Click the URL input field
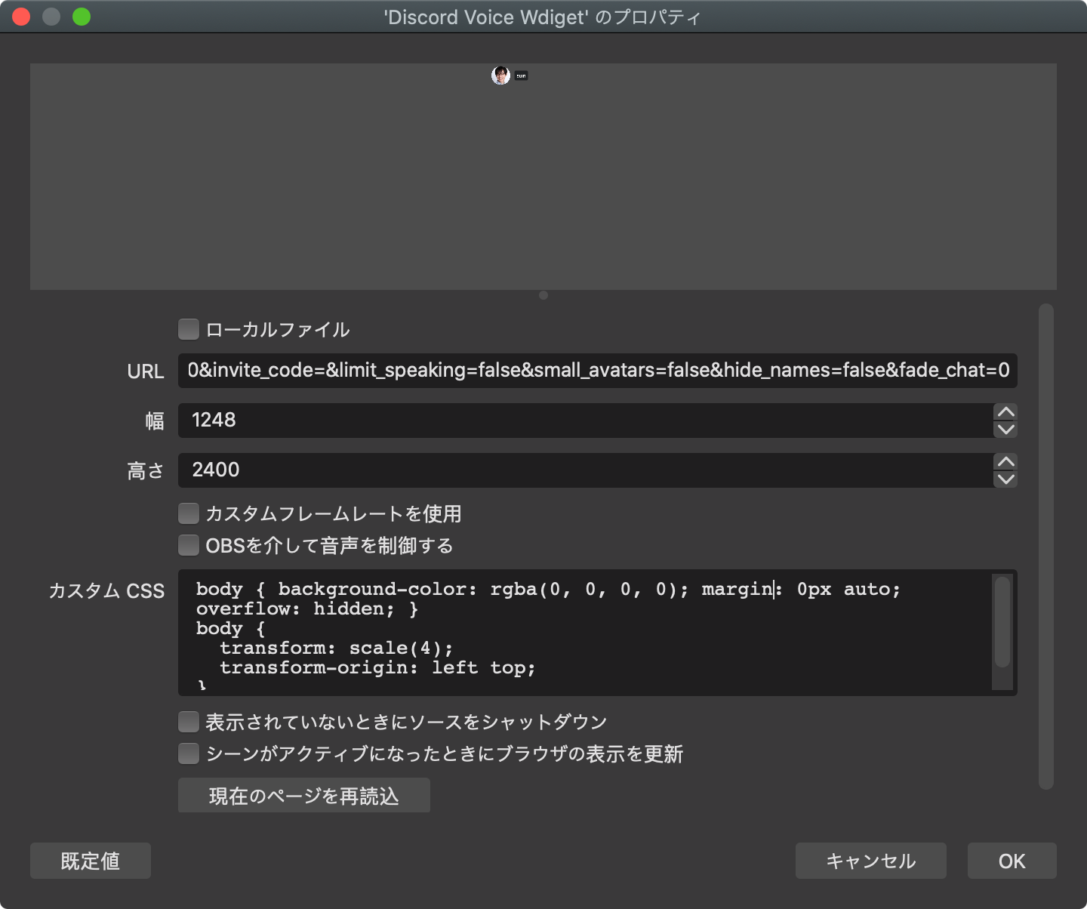Screen dimensions: 1087x909 pyautogui.click(x=596, y=371)
